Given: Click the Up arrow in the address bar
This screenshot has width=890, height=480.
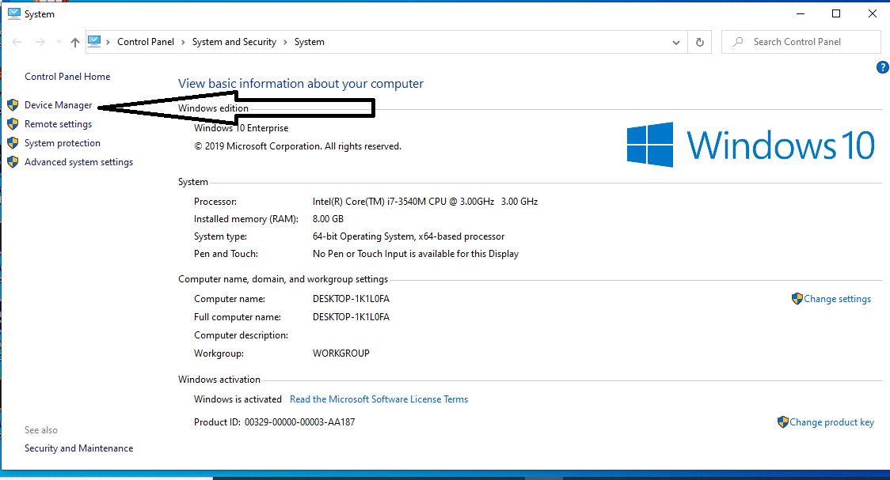Looking at the screenshot, I should [74, 41].
